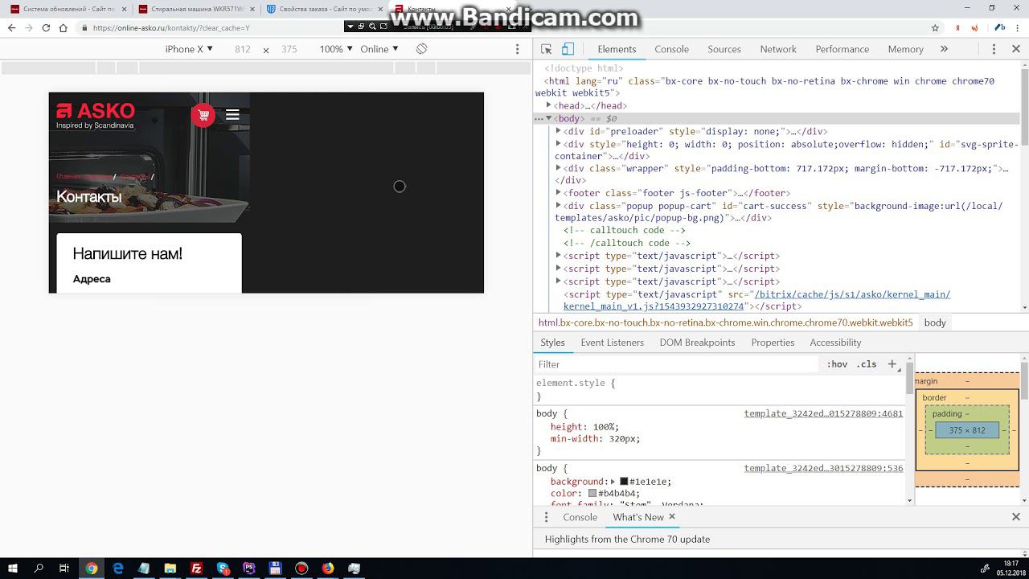Image resolution: width=1029 pixels, height=579 pixels.
Task: Rotate the device viewport orientation
Action: pos(421,49)
